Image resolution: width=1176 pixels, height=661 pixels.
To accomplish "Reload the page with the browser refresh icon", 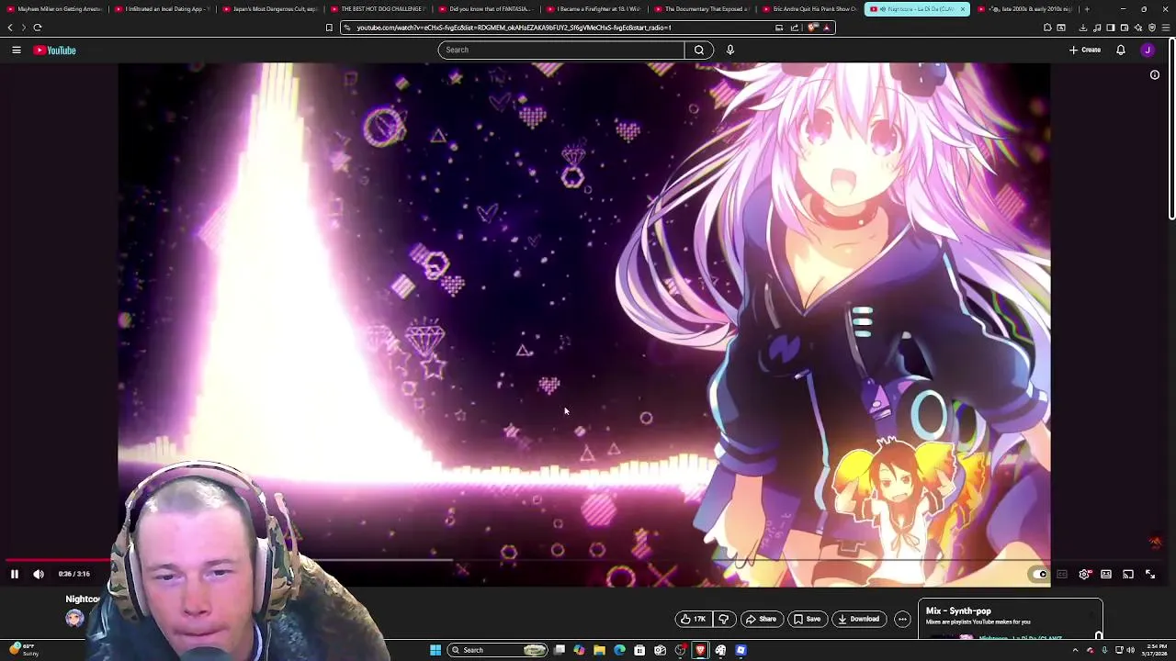I will pyautogui.click(x=38, y=28).
